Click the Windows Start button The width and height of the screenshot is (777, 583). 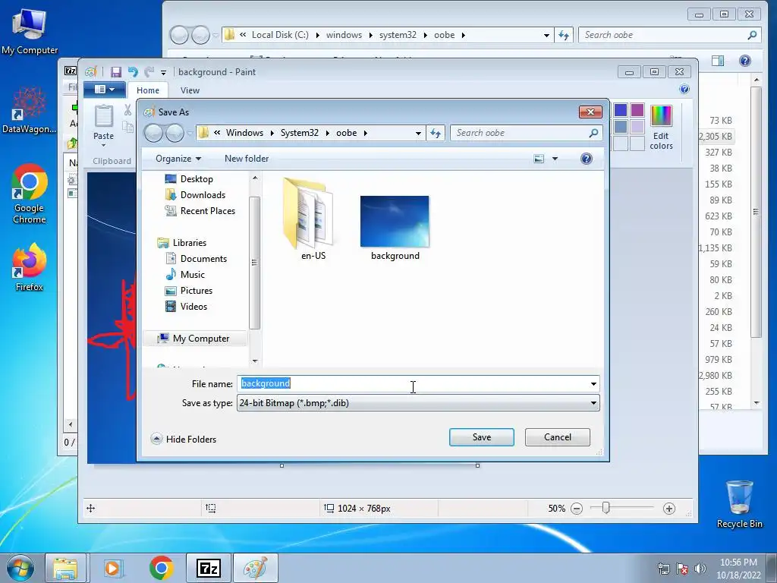[x=20, y=568]
